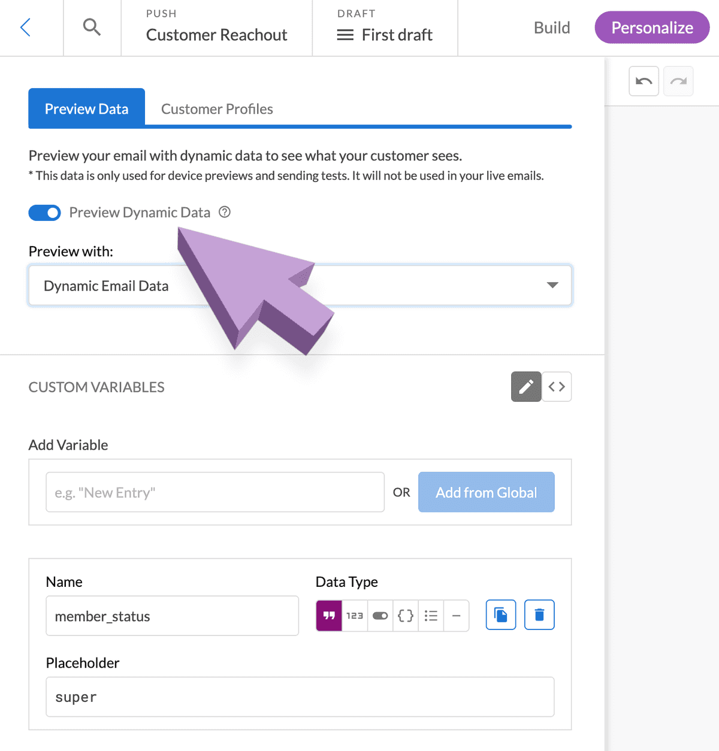The image size is (719, 751).
Task: Select the list data type icon
Action: coord(431,616)
